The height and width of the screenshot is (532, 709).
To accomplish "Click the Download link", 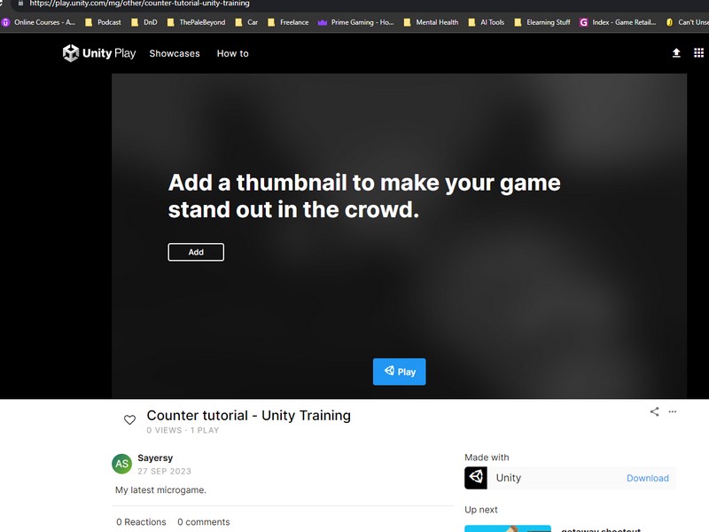I will 648,478.
